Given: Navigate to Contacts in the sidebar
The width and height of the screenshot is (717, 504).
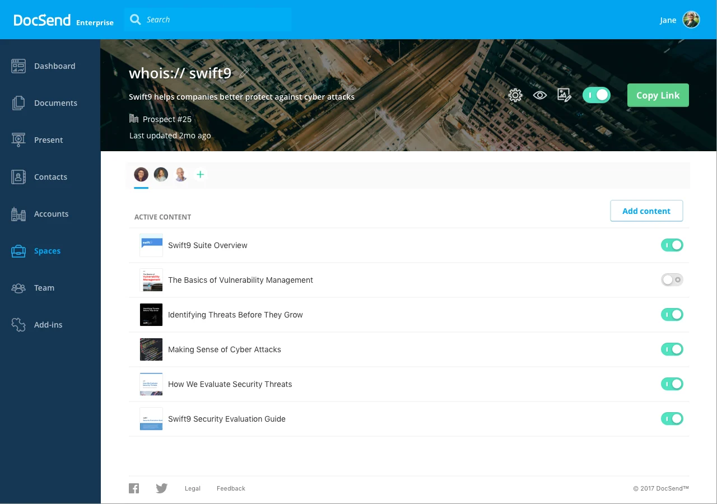Looking at the screenshot, I should [x=50, y=176].
